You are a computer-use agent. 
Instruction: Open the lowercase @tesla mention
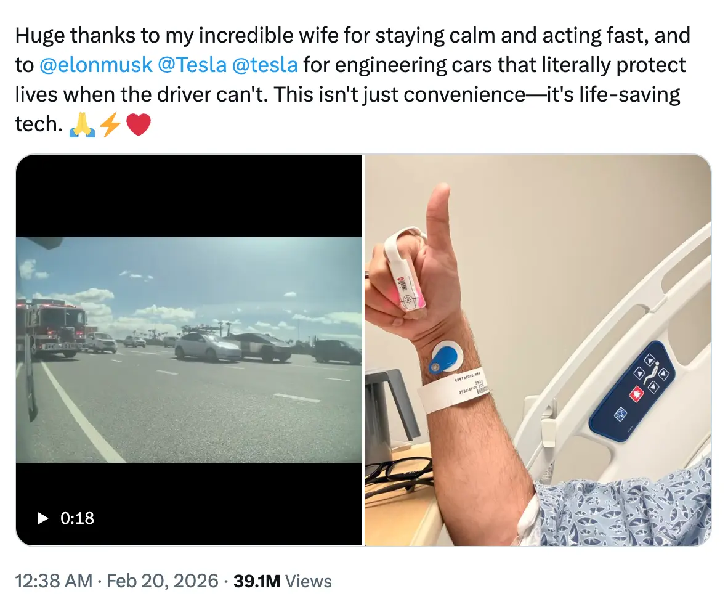pyautogui.click(x=265, y=65)
